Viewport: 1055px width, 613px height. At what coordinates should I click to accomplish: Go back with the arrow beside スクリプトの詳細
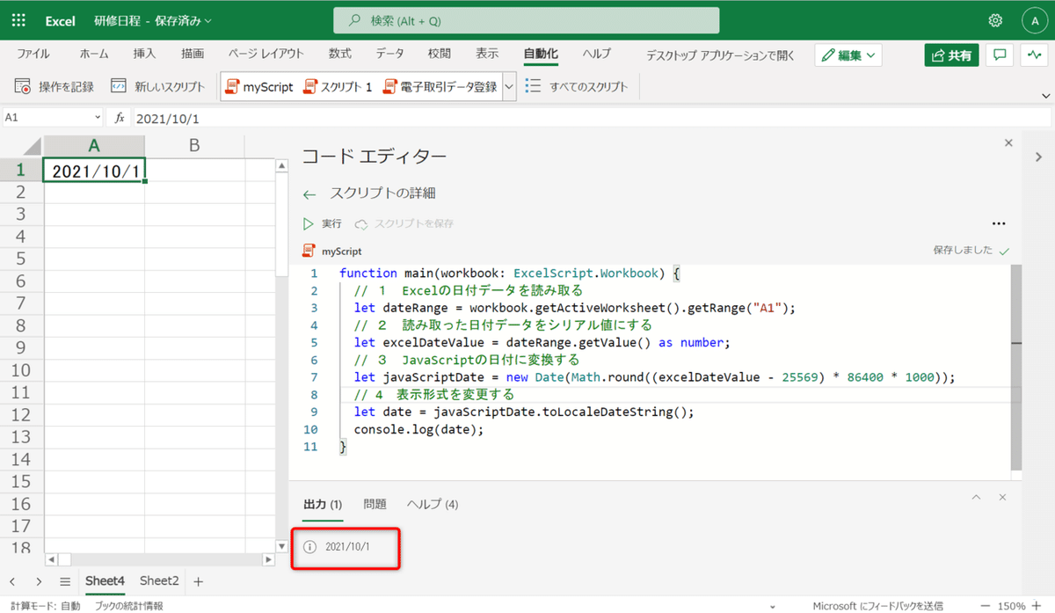pyautogui.click(x=309, y=194)
